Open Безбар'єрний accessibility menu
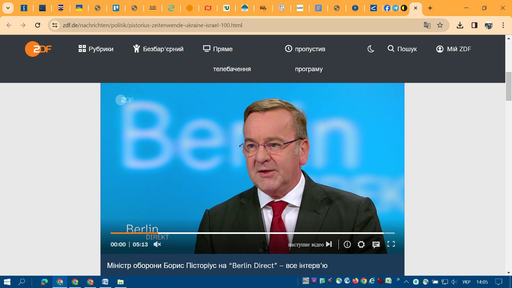 tap(158, 49)
